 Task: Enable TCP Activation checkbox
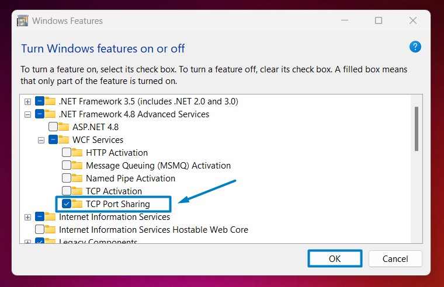point(67,191)
